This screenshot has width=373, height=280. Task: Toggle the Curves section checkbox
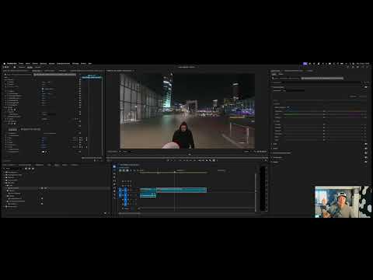[x=366, y=149]
